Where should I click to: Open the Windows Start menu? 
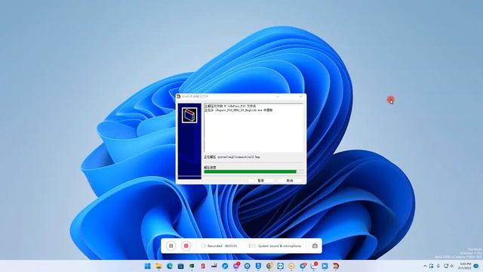(x=148, y=266)
